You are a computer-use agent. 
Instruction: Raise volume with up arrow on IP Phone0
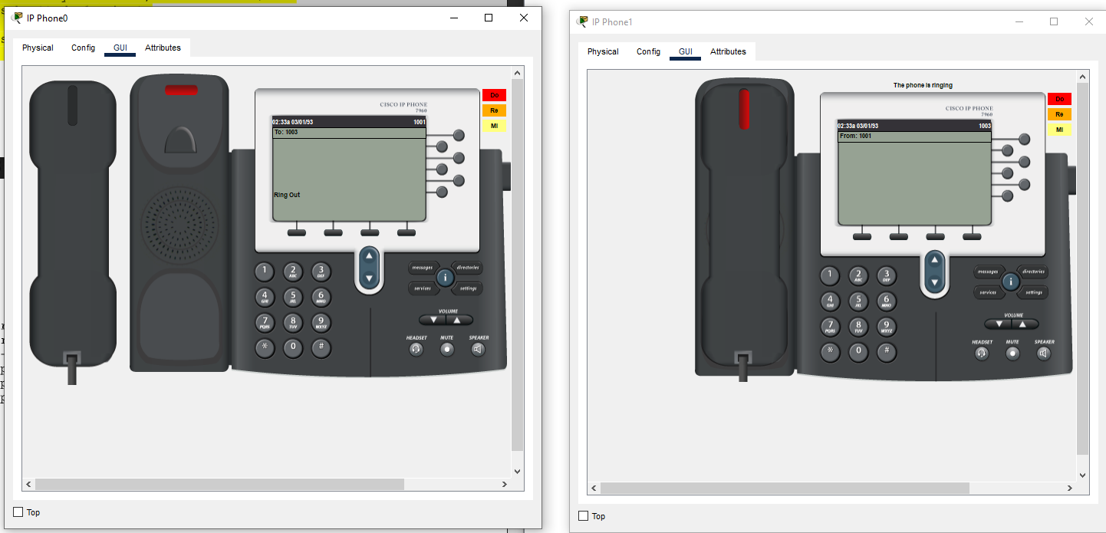[459, 320]
